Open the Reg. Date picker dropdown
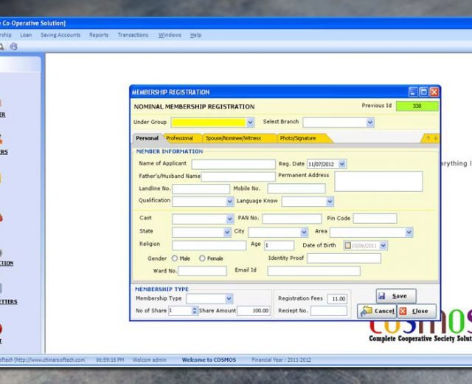Viewport: 472px width, 384px height. pyautogui.click(x=342, y=164)
